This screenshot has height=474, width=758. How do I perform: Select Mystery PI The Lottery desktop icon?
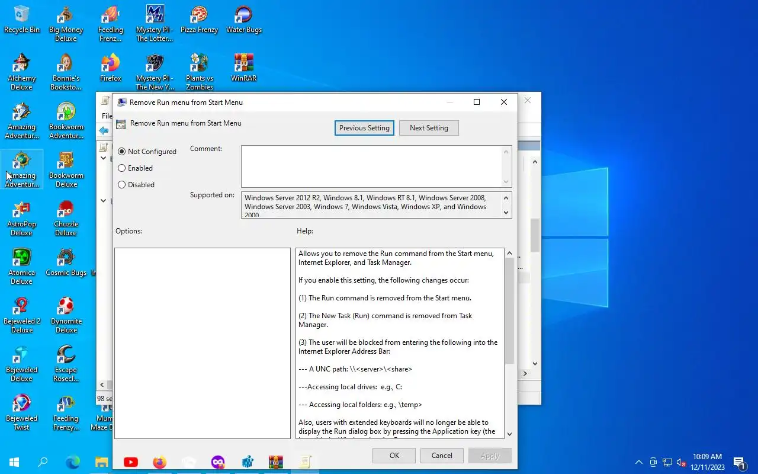tap(155, 24)
